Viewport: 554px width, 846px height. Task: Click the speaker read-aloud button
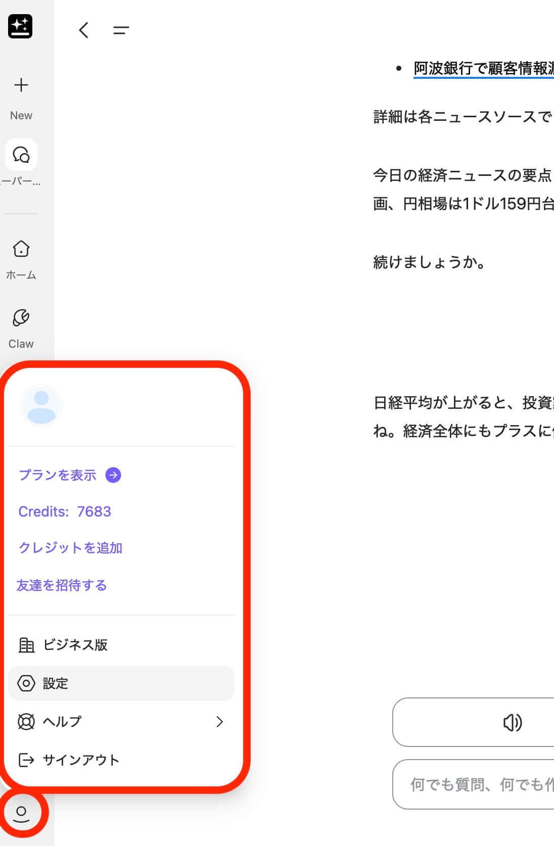coord(512,722)
